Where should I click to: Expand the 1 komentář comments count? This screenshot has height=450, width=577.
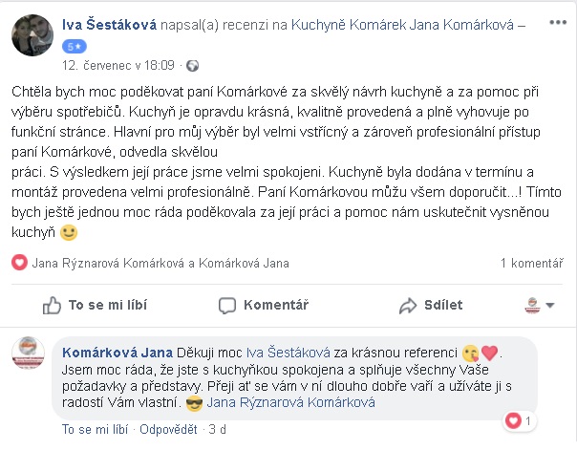pyautogui.click(x=531, y=263)
